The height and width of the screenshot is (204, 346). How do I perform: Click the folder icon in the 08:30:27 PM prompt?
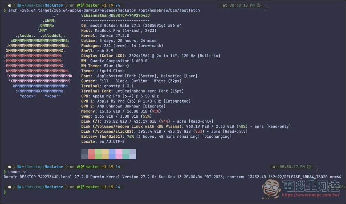click(19, 167)
